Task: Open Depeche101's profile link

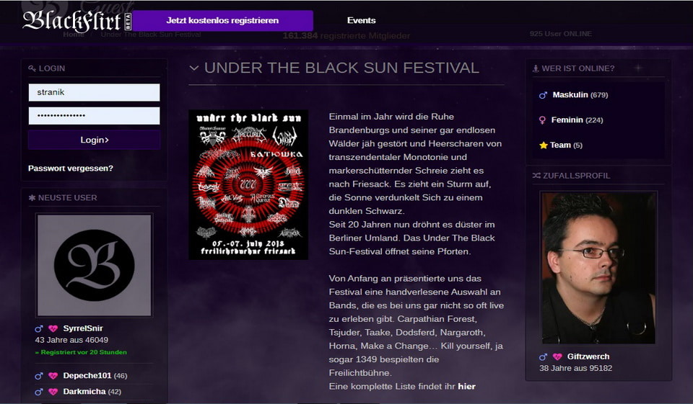Action: click(87, 375)
